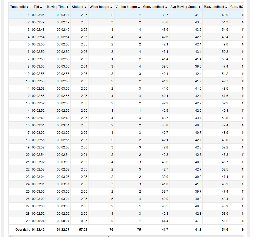Image resolution: width=253 pixels, height=237 pixels.
Task: Select total Winst hoogte 76
Action: [x=111, y=230]
